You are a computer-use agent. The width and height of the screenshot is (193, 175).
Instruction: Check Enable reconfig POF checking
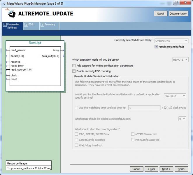[74, 71]
